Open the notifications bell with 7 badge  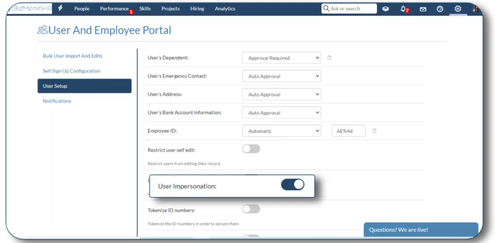404,9
